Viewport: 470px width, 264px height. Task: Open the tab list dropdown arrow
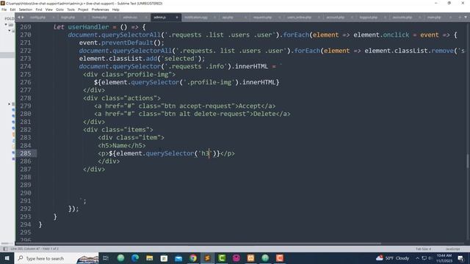pos(466,18)
